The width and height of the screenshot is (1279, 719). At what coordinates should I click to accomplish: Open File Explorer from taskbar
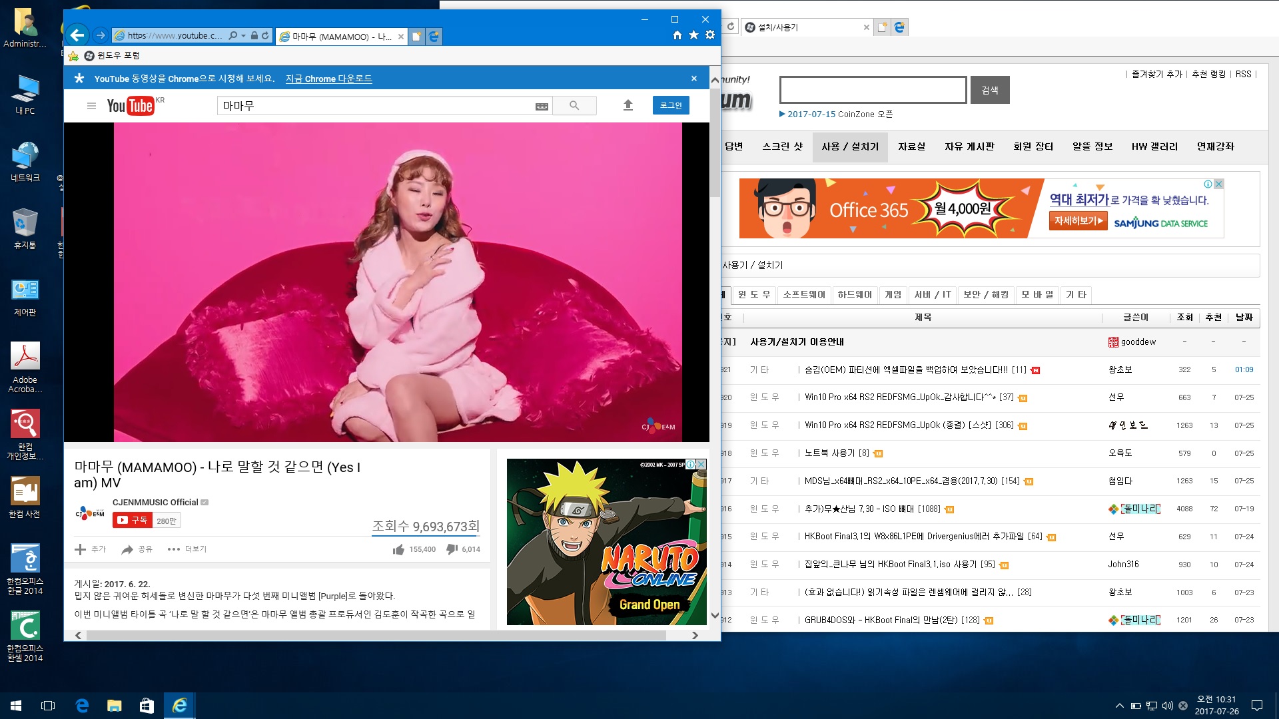click(x=114, y=706)
